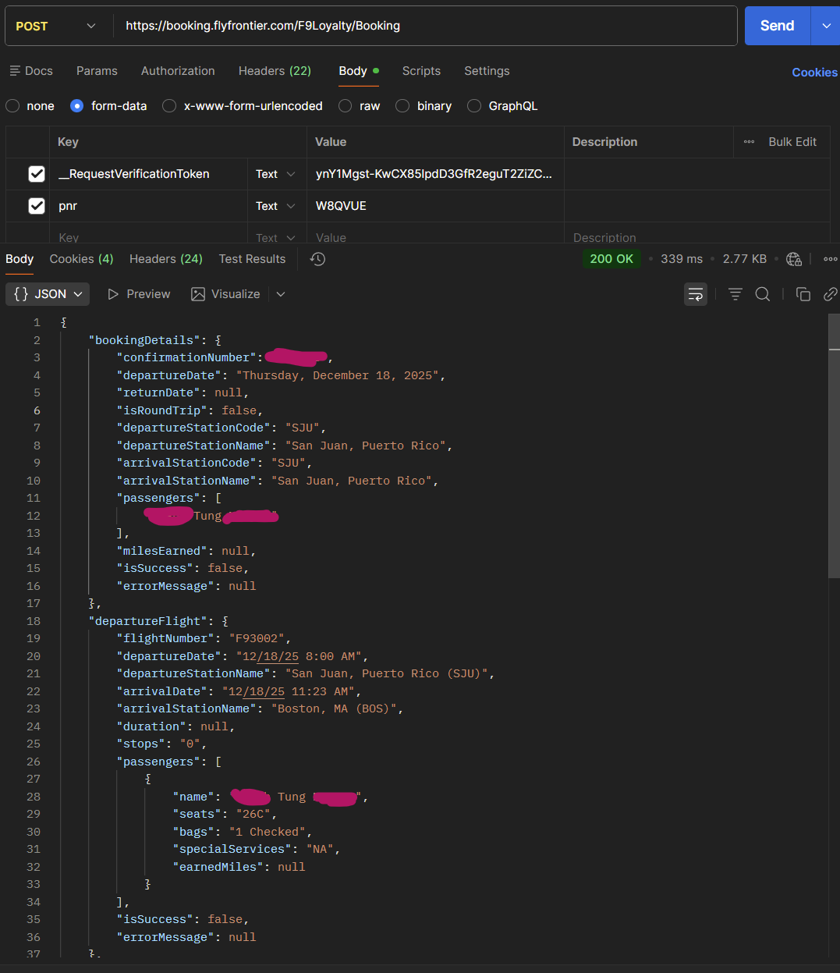Click the Preview button
The image size is (840, 973).
click(139, 294)
